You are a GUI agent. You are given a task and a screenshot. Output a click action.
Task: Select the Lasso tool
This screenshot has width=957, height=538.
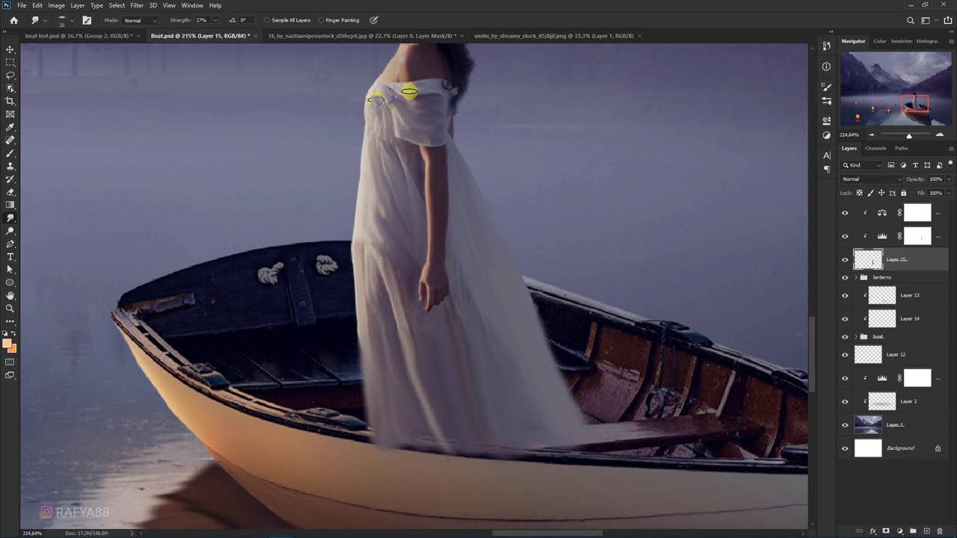(x=10, y=75)
